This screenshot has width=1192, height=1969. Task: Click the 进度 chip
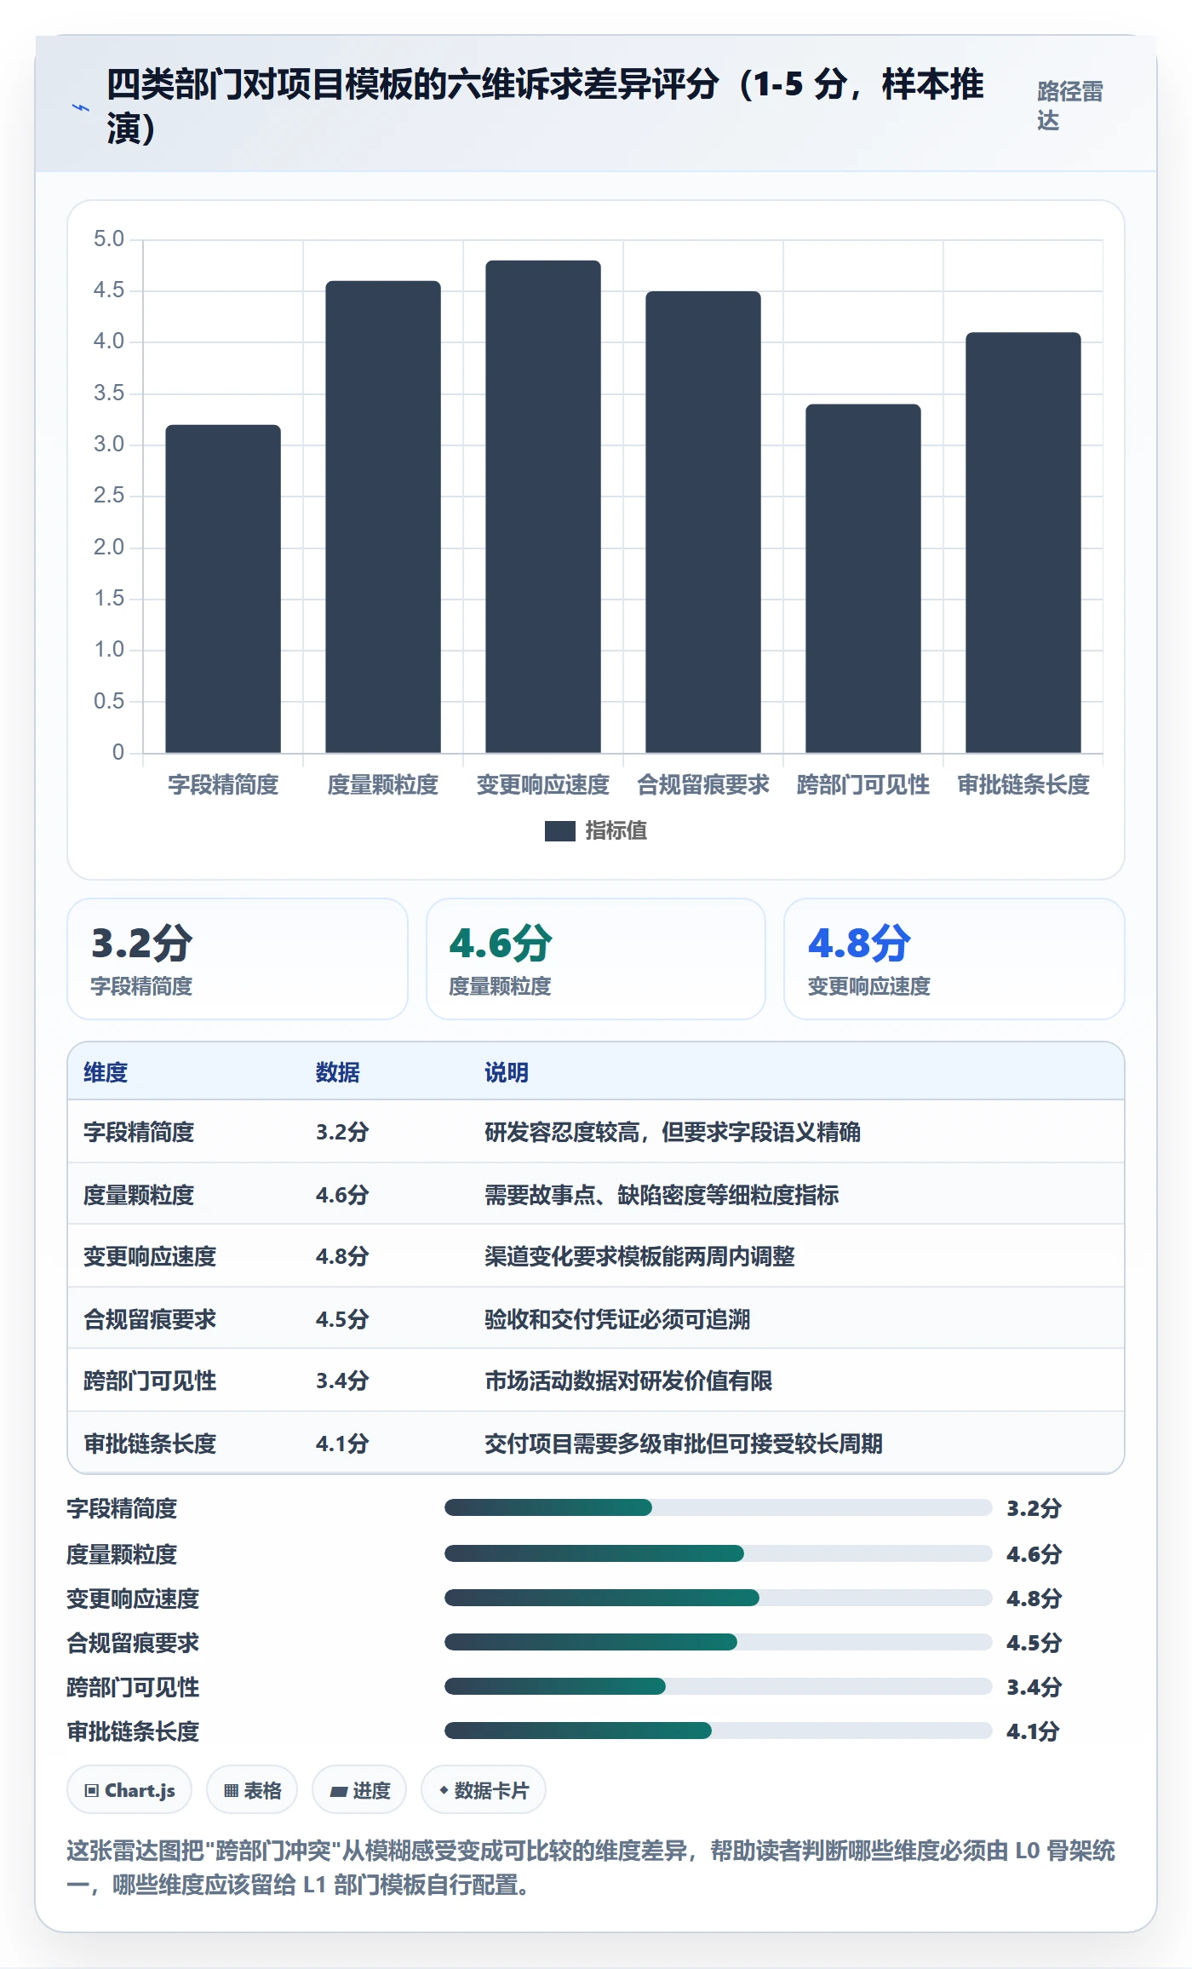click(x=359, y=1790)
